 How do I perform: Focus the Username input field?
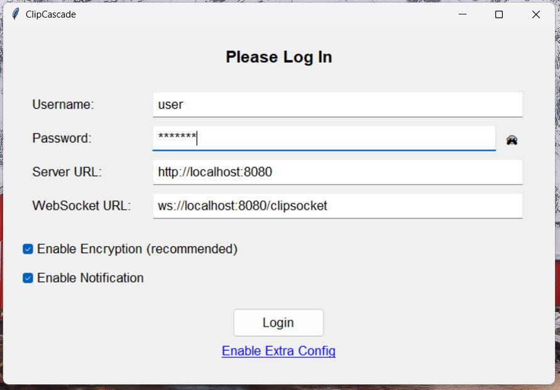[x=338, y=105]
